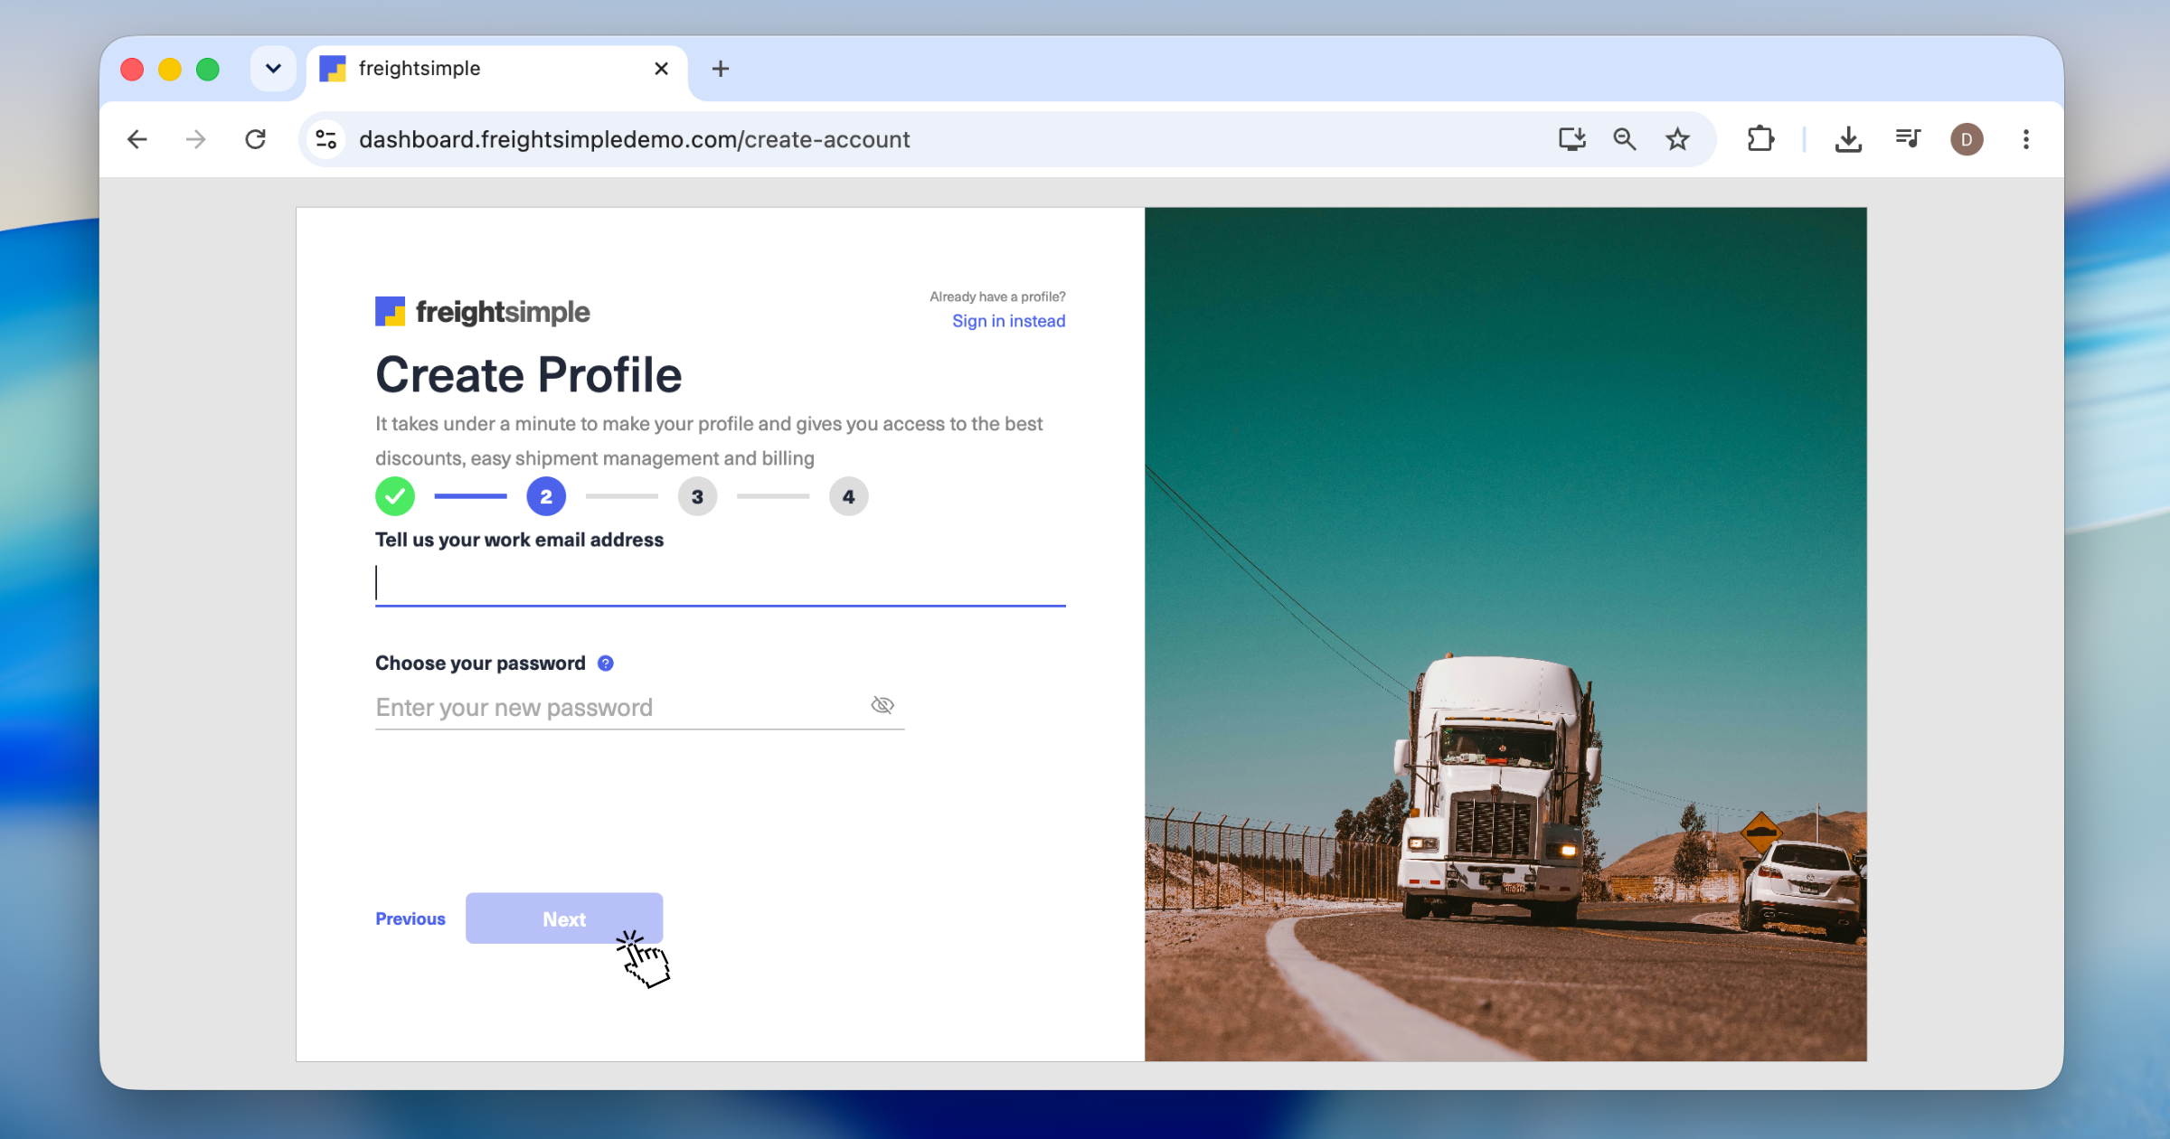
Task: Click the freightsimple logo
Action: (x=482, y=312)
